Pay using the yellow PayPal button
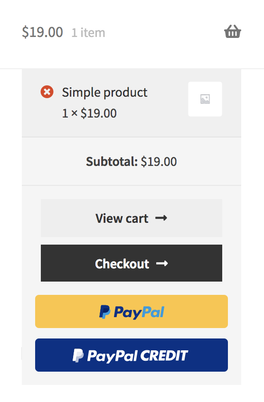 click(132, 311)
